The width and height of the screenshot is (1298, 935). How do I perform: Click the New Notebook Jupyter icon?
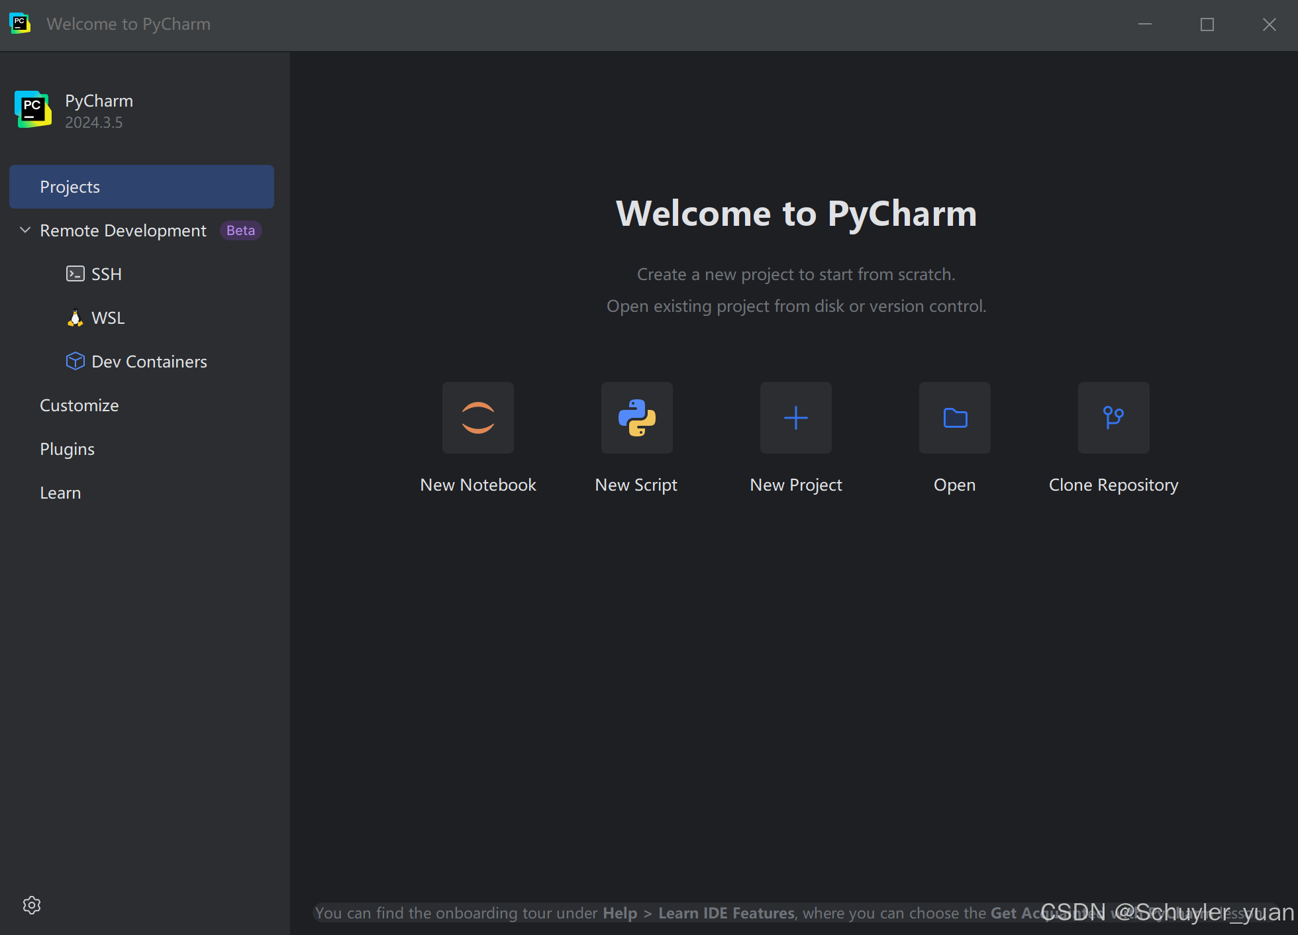(x=478, y=418)
